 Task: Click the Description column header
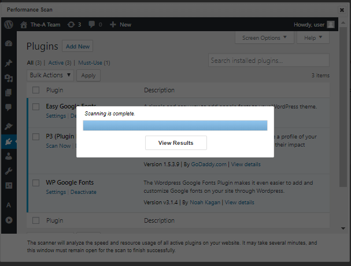(159, 90)
